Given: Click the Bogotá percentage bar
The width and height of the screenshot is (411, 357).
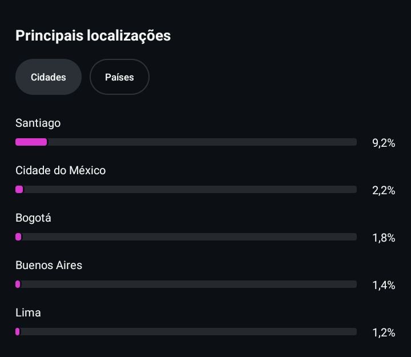Looking at the screenshot, I should point(186,236).
